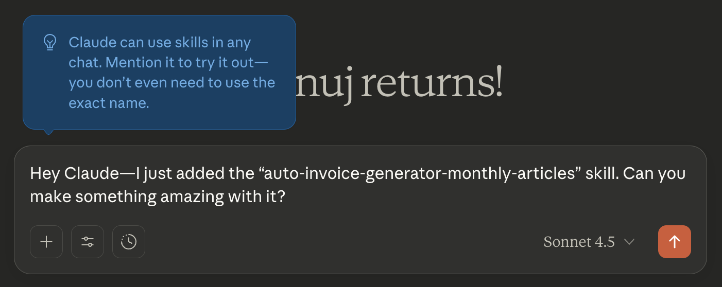Screen dimensions: 722x287
Task: Click the "auto-invoice-generator-monthly-articles" skill name text
Action: 419,173
